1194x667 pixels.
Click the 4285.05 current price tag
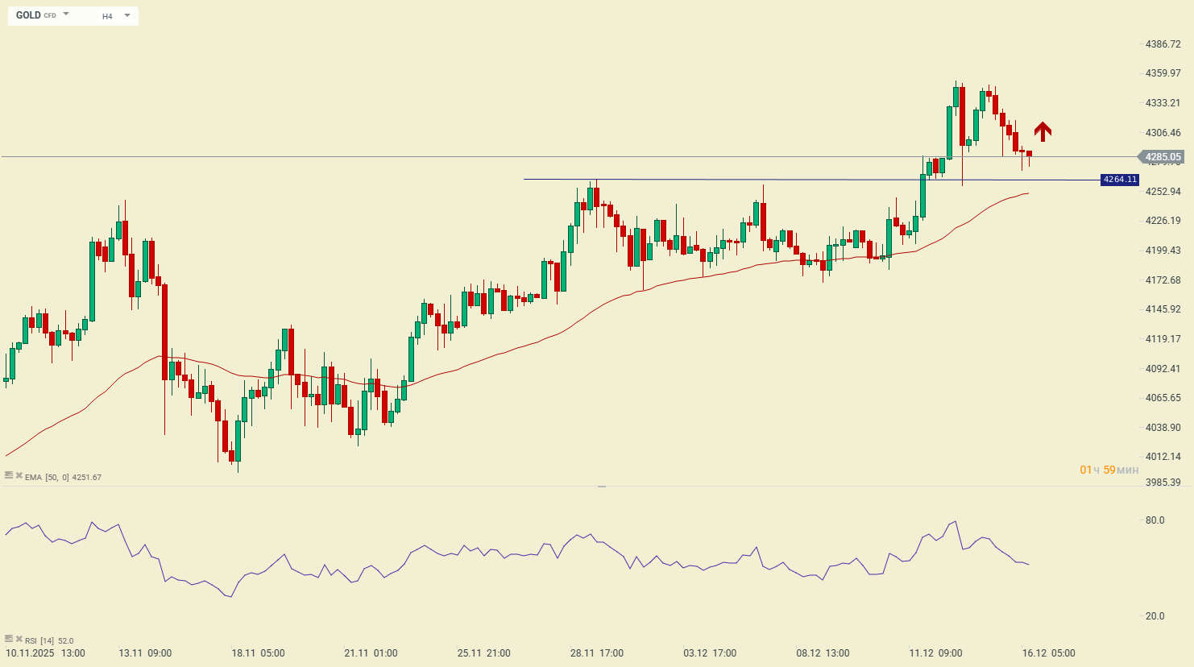(x=1161, y=157)
